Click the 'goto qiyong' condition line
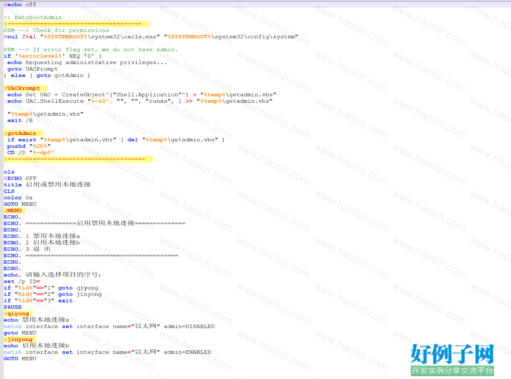 (x=51, y=288)
